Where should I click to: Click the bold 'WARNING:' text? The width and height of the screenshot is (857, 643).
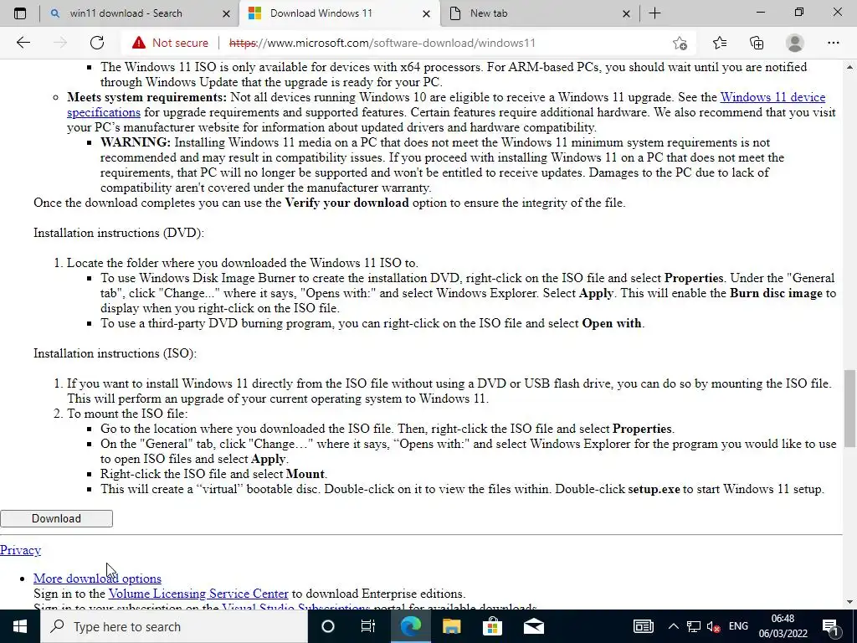point(136,142)
